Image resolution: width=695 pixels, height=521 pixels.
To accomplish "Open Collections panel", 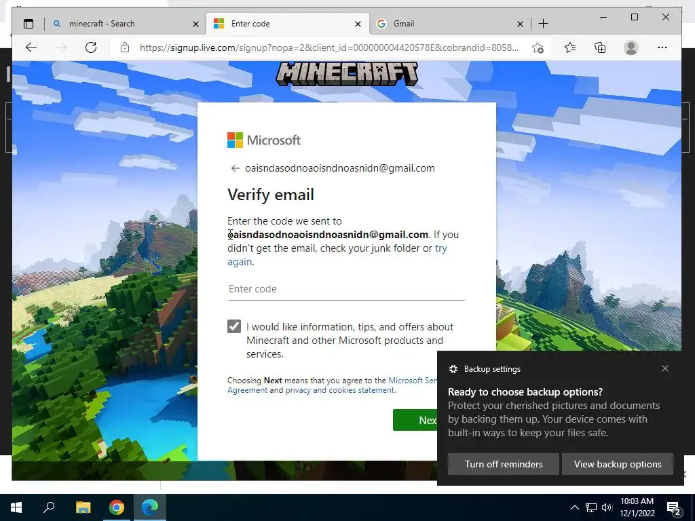I will click(x=600, y=47).
